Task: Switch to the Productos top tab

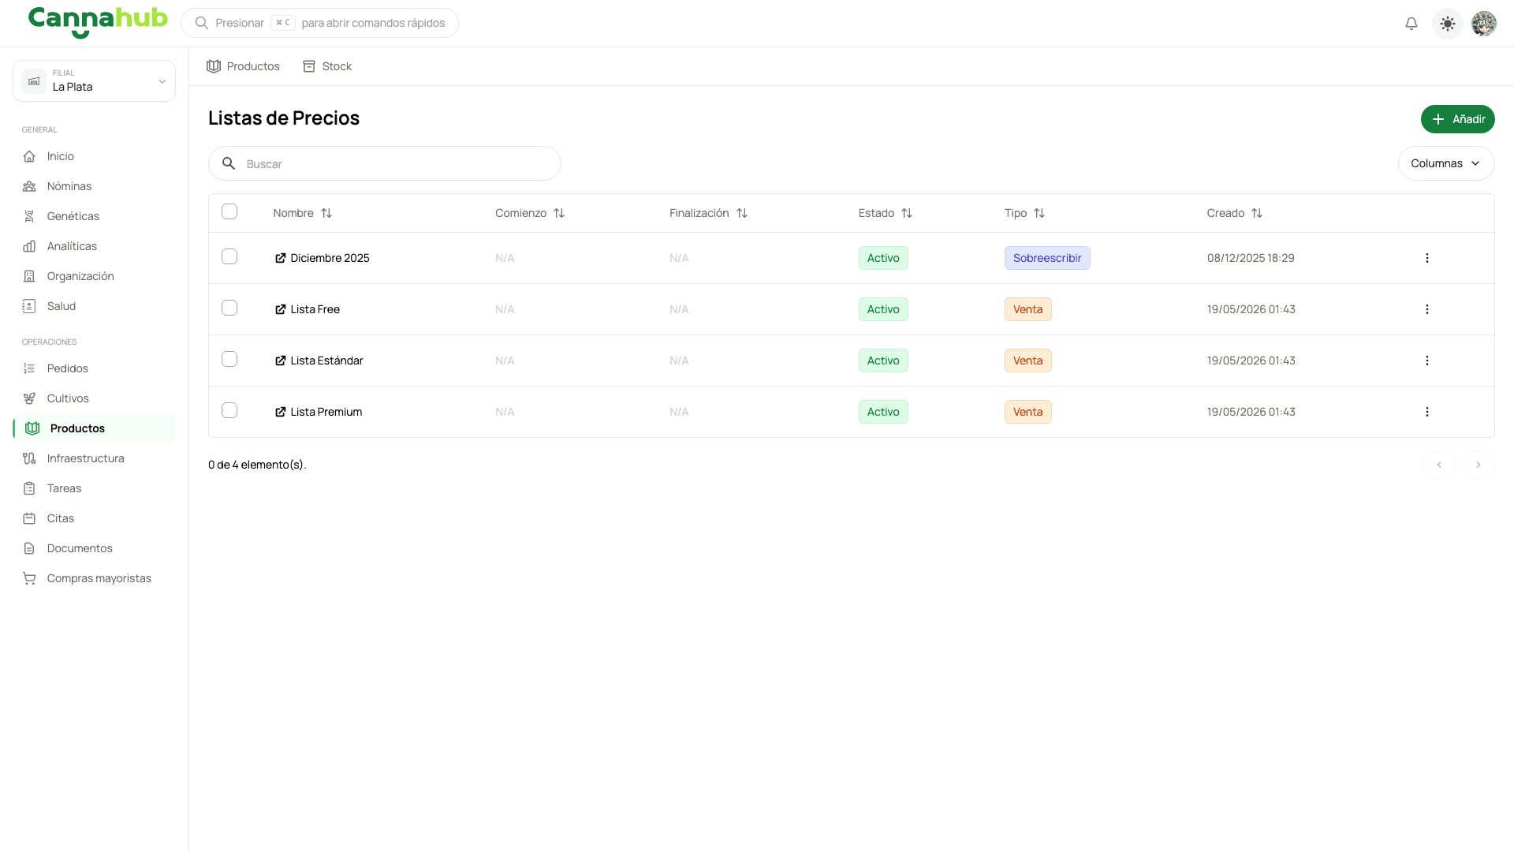Action: click(x=243, y=66)
